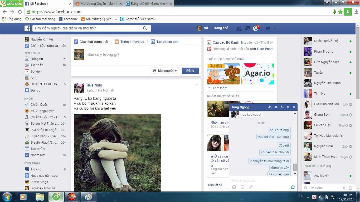This screenshot has width=360, height=202.
Task: Click the Facebook search input field
Action: [x=86, y=28]
